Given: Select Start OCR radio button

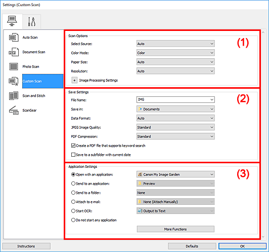Looking at the screenshot, I should (73, 211).
